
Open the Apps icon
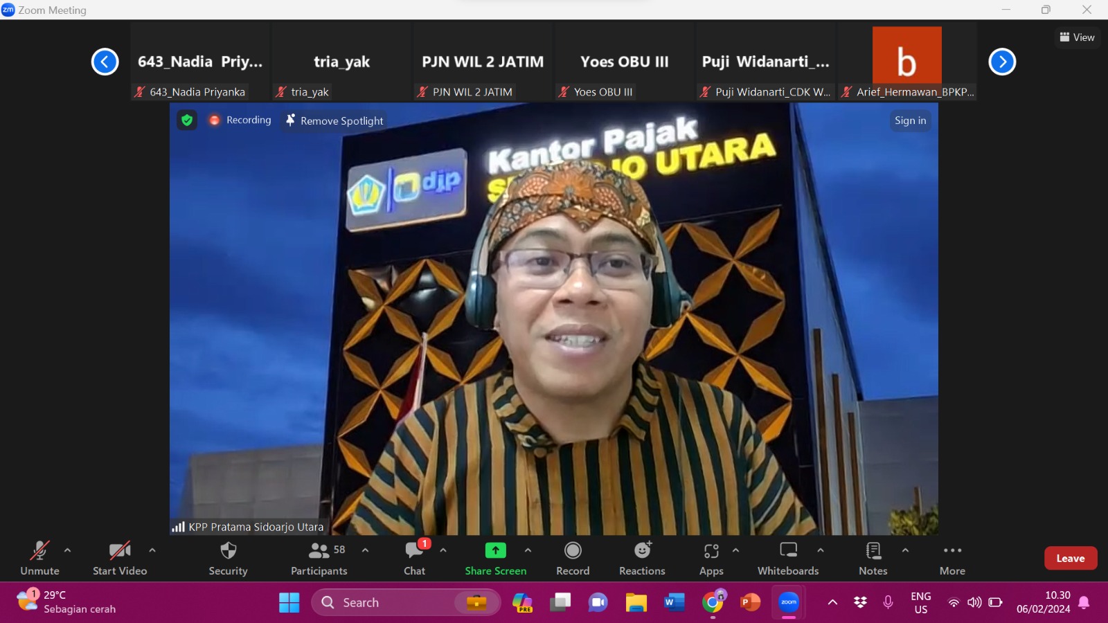coord(711,551)
